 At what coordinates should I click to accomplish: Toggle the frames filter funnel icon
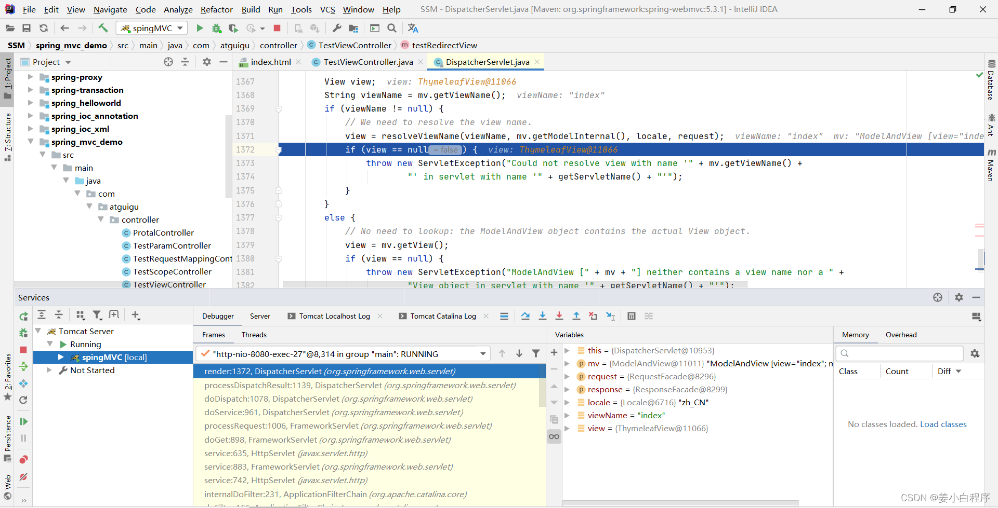tap(536, 354)
